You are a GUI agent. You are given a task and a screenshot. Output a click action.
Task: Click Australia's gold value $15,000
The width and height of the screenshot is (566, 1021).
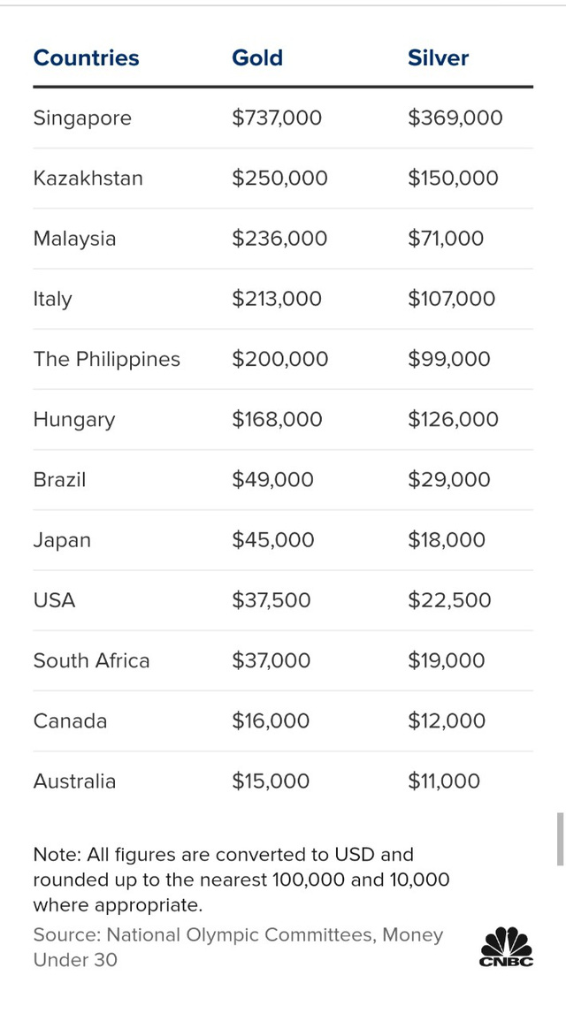tap(271, 781)
